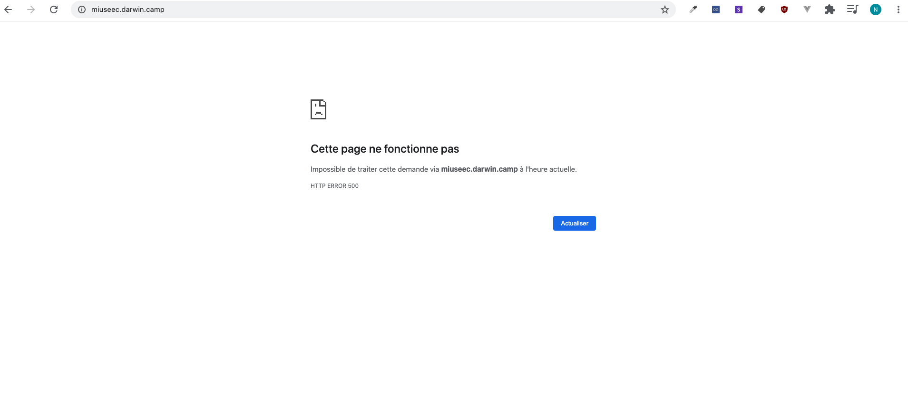908x419 pixels.
Task: Open the Chrome three-dot menu
Action: click(898, 10)
